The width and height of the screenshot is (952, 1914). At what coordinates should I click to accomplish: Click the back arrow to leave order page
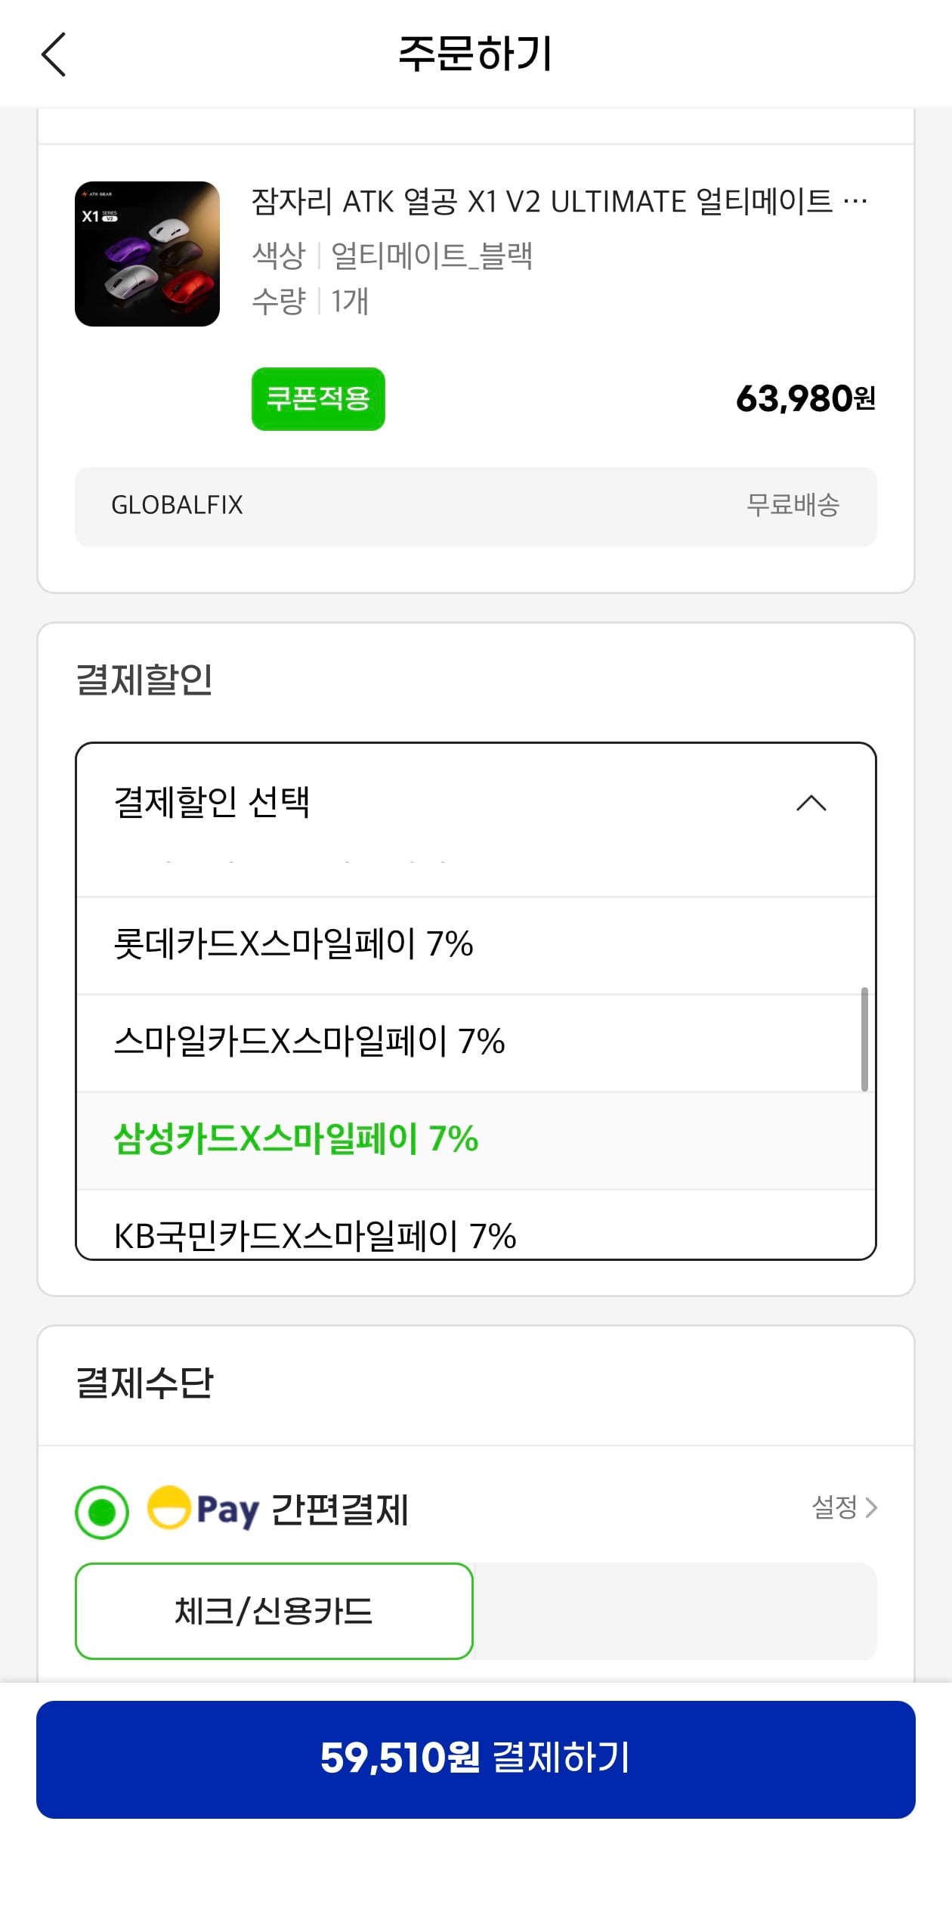point(54,54)
